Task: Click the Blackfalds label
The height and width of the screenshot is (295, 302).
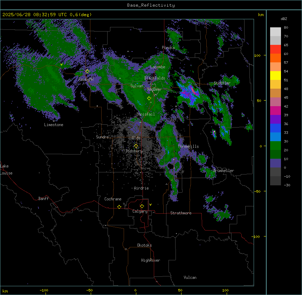Action: coord(155,78)
